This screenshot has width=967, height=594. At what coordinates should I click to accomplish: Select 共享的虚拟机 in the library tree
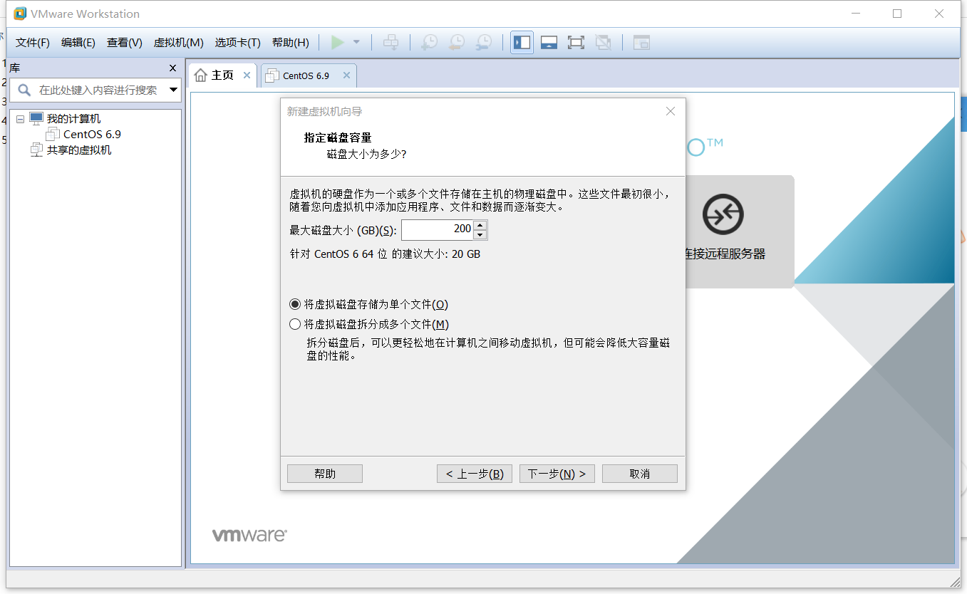[79, 150]
